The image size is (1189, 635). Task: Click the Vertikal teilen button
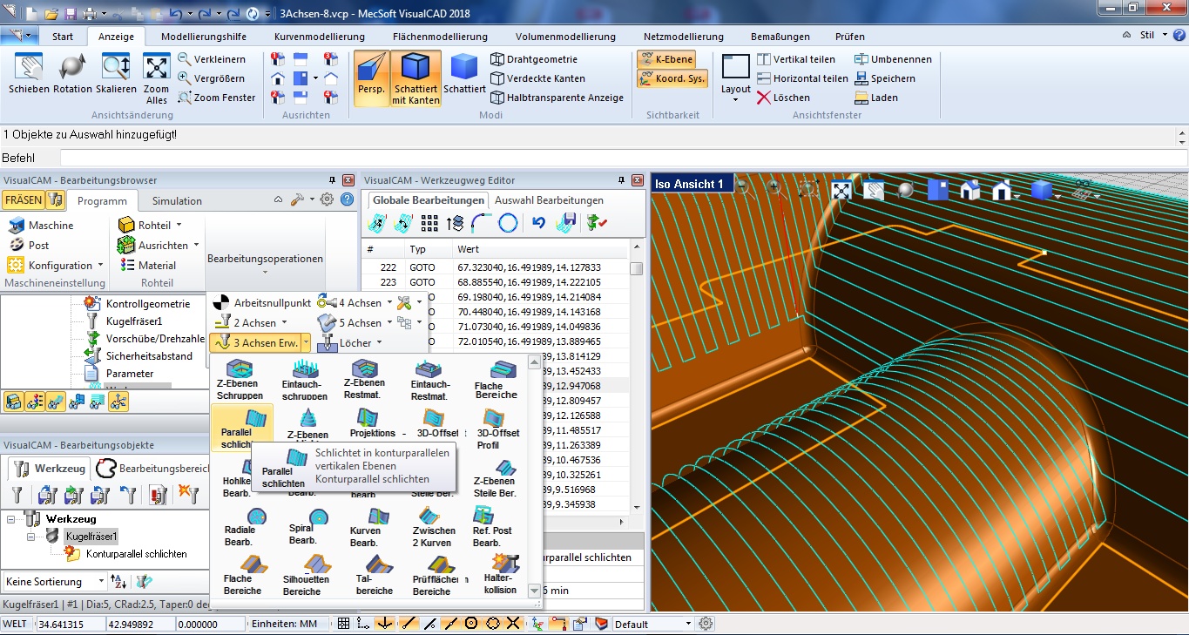[795, 59]
